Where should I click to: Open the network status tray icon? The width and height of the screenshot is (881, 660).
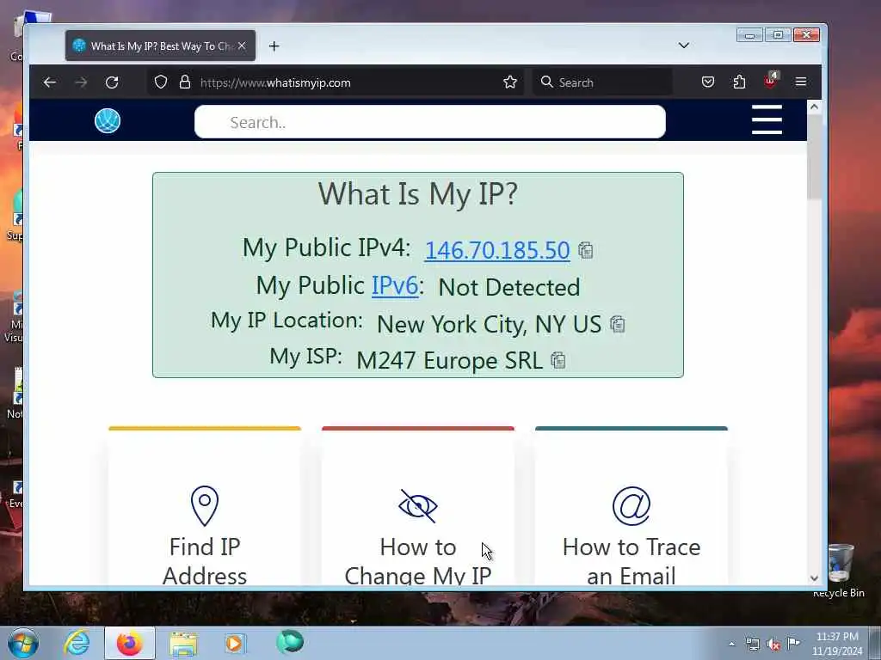click(752, 644)
